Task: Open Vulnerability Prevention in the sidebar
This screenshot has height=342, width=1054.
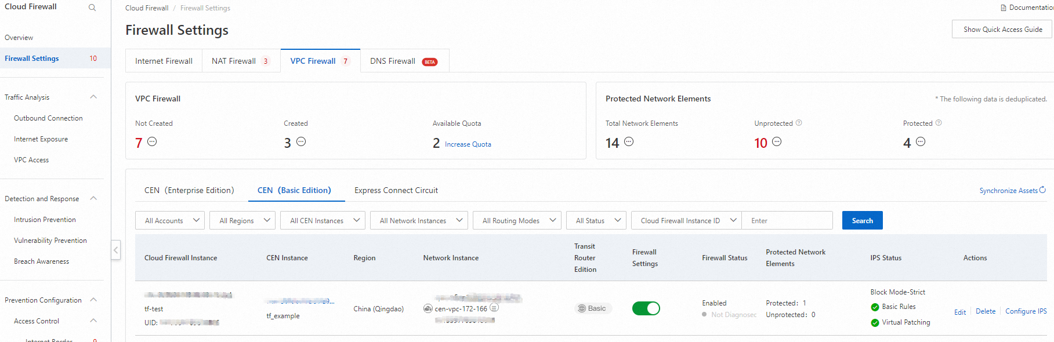Action: (x=50, y=241)
